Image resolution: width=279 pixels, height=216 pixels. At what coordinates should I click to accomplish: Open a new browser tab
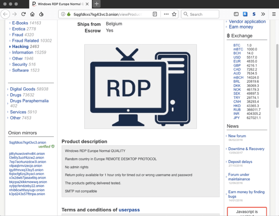pyautogui.click(x=96, y=4)
